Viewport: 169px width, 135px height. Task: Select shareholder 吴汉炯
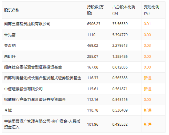pyautogui.click(x=10, y=45)
